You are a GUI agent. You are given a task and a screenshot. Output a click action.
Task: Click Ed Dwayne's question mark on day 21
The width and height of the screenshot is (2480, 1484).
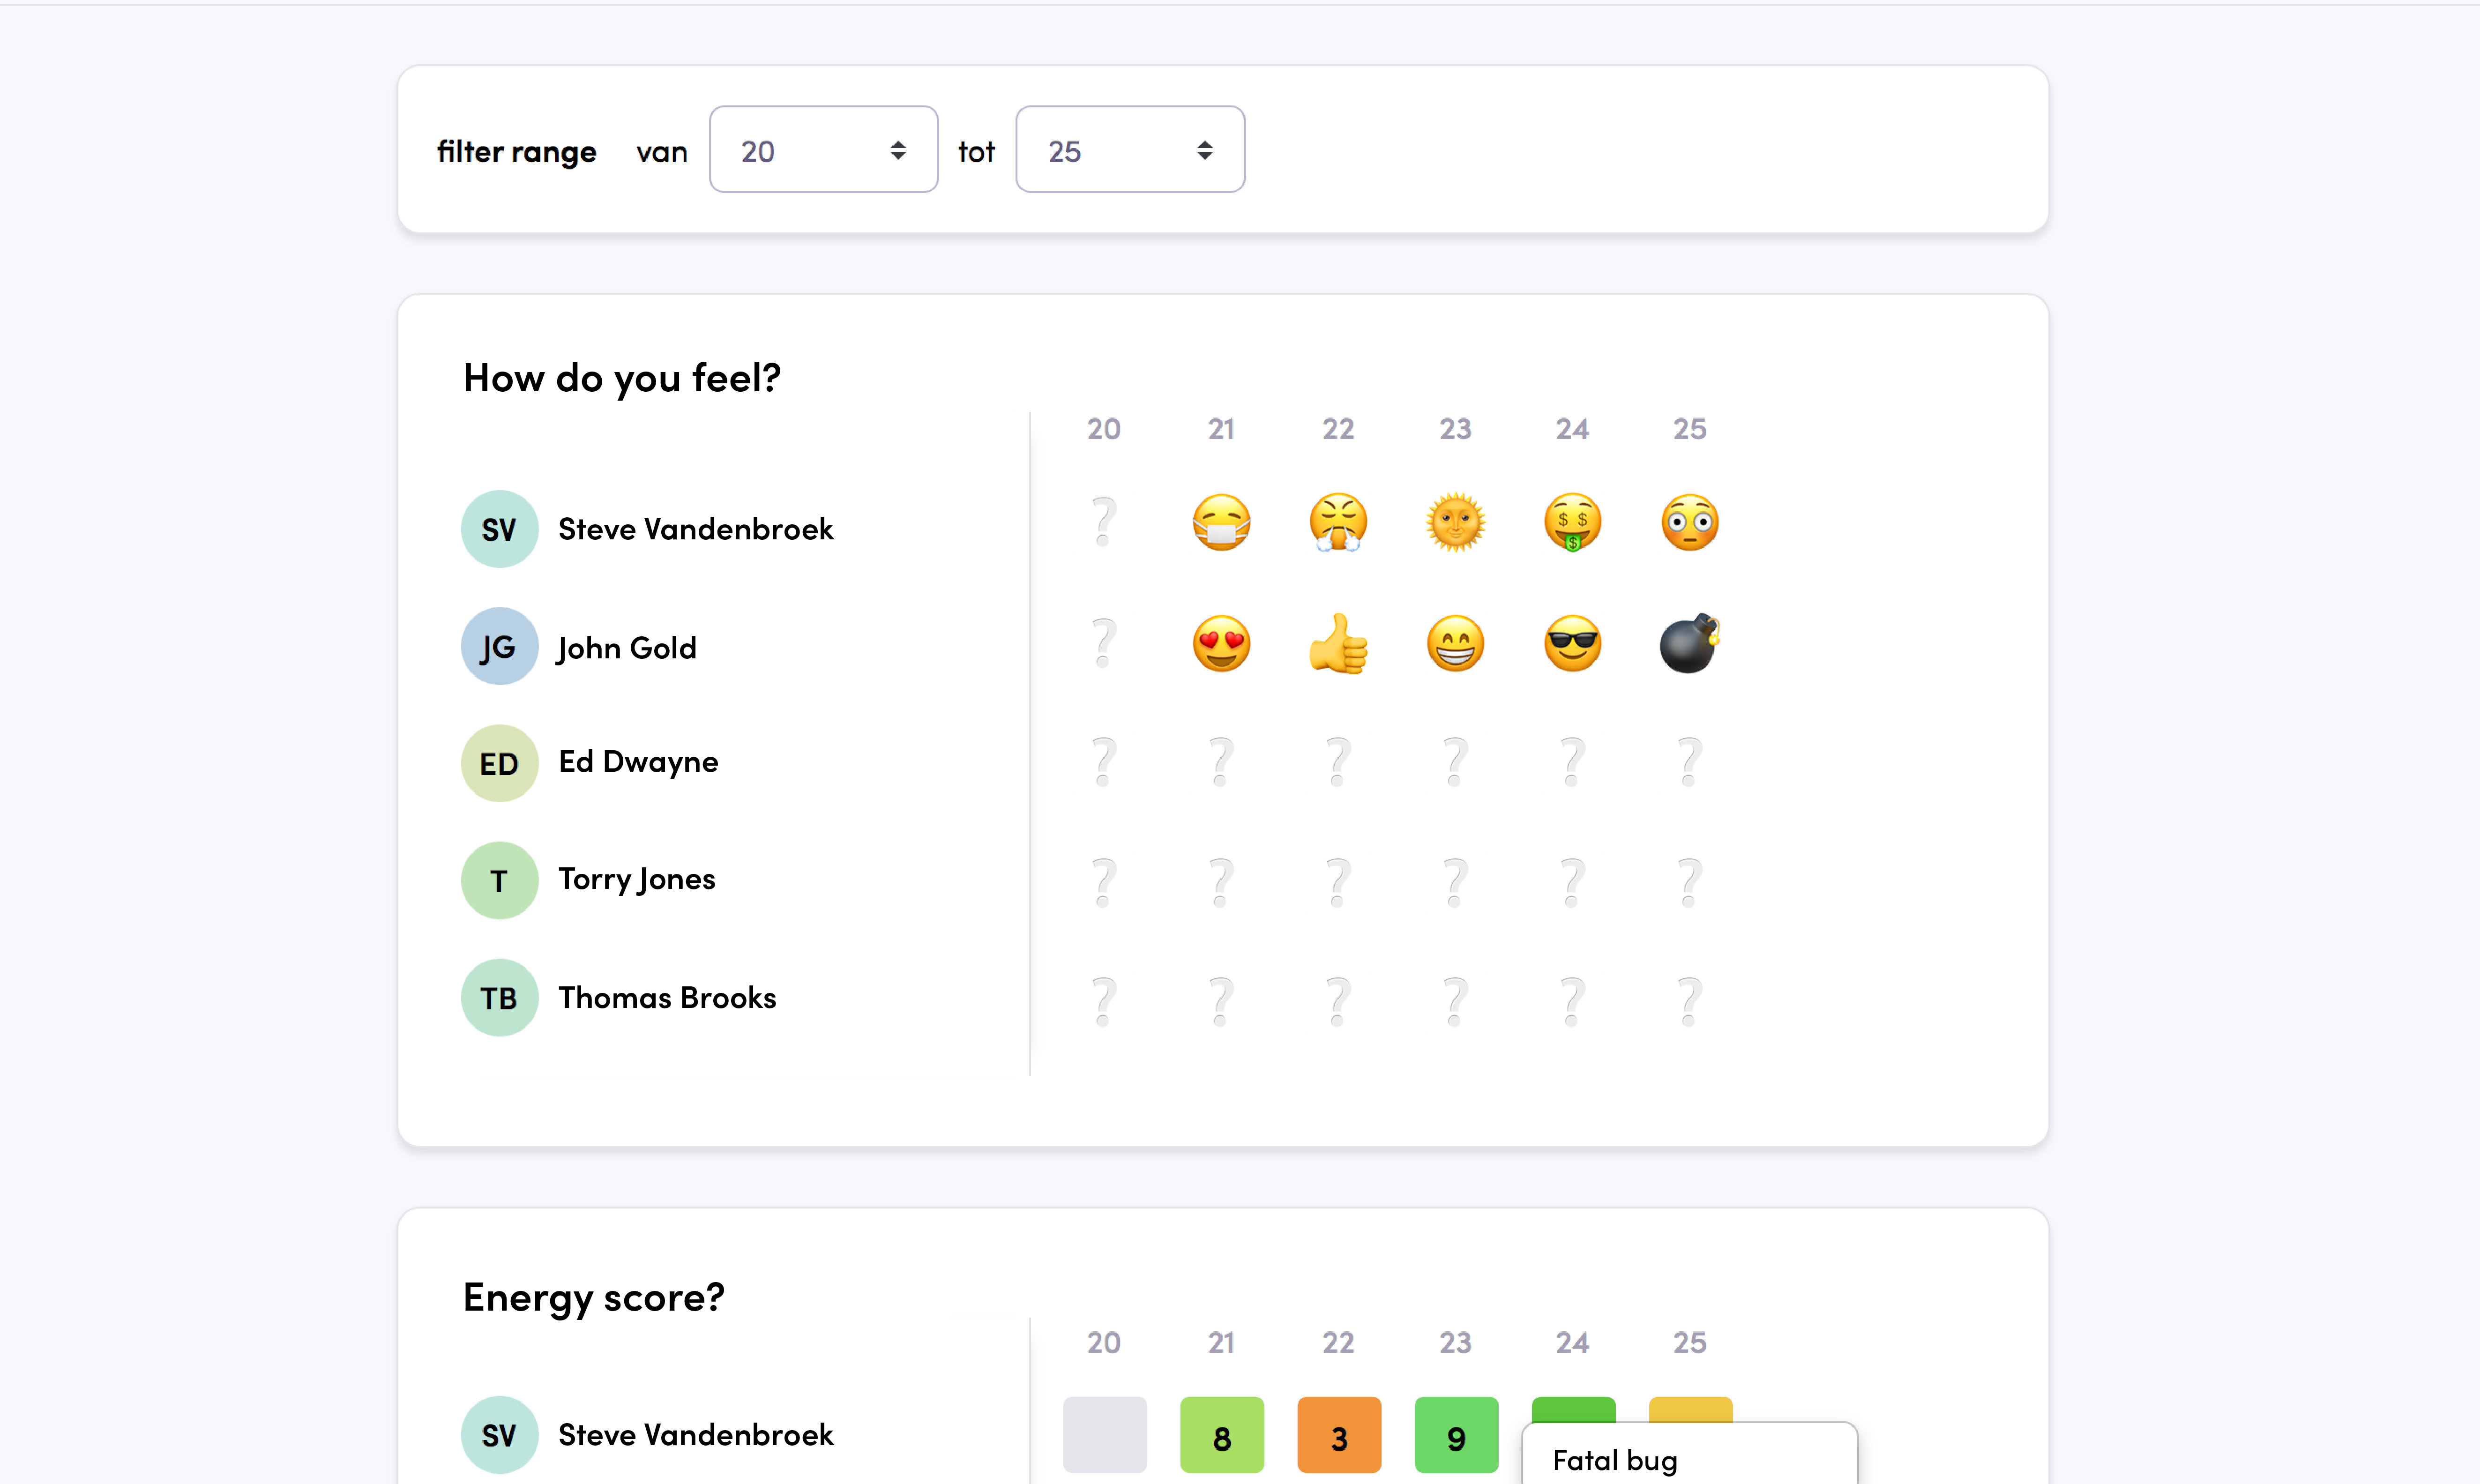(x=1221, y=762)
